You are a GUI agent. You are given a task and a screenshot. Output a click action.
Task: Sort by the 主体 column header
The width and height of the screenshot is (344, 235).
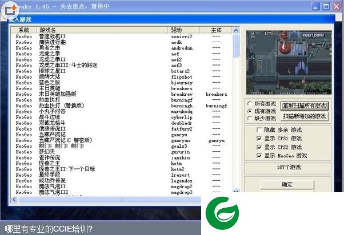click(x=216, y=30)
